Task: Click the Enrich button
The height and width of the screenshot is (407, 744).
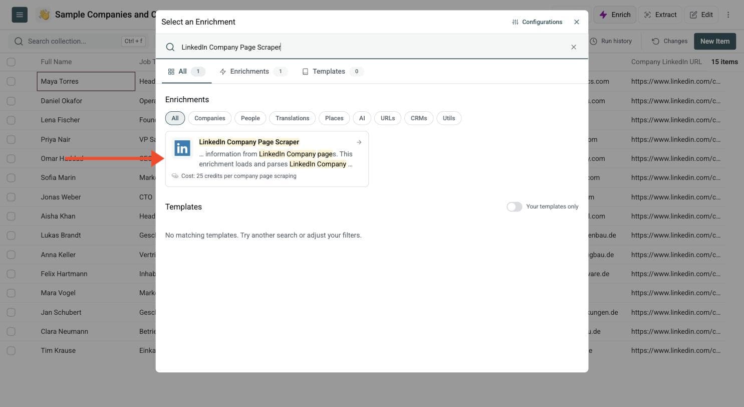Action: [615, 15]
